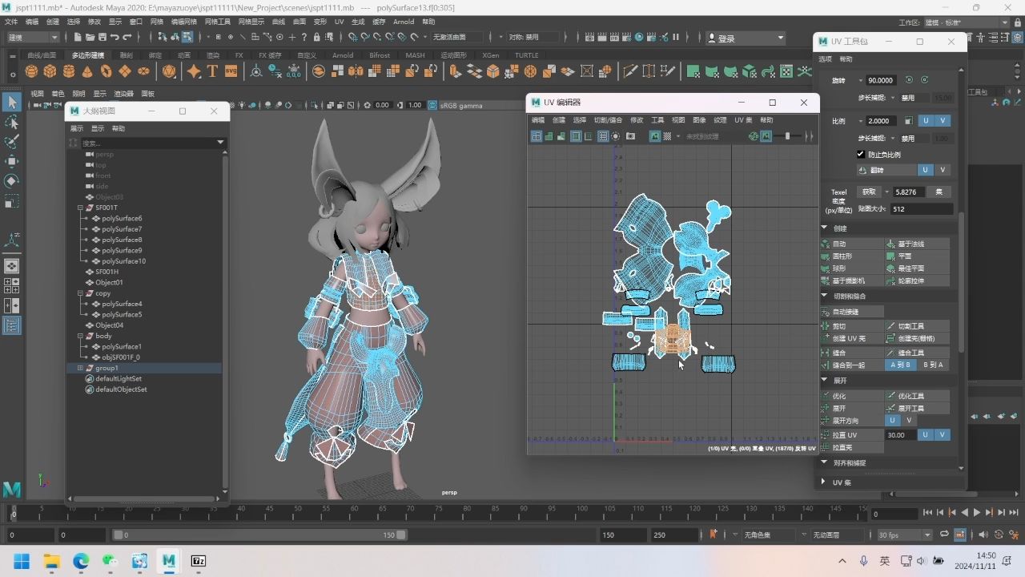Click the 切割工具 cut tool button

tap(917, 326)
